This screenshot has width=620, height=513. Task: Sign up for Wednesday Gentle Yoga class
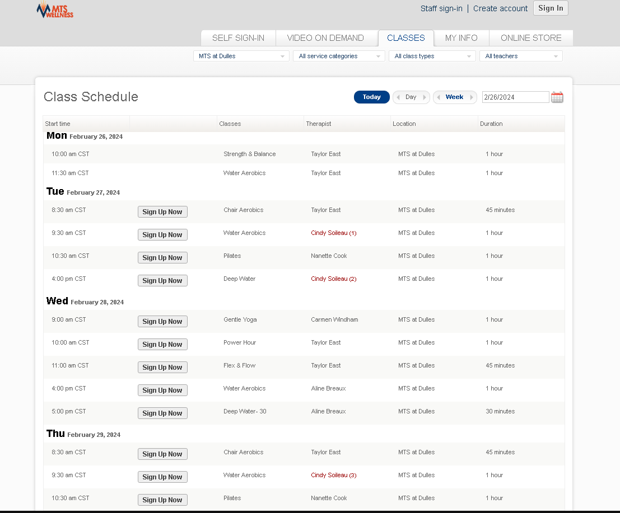click(162, 322)
